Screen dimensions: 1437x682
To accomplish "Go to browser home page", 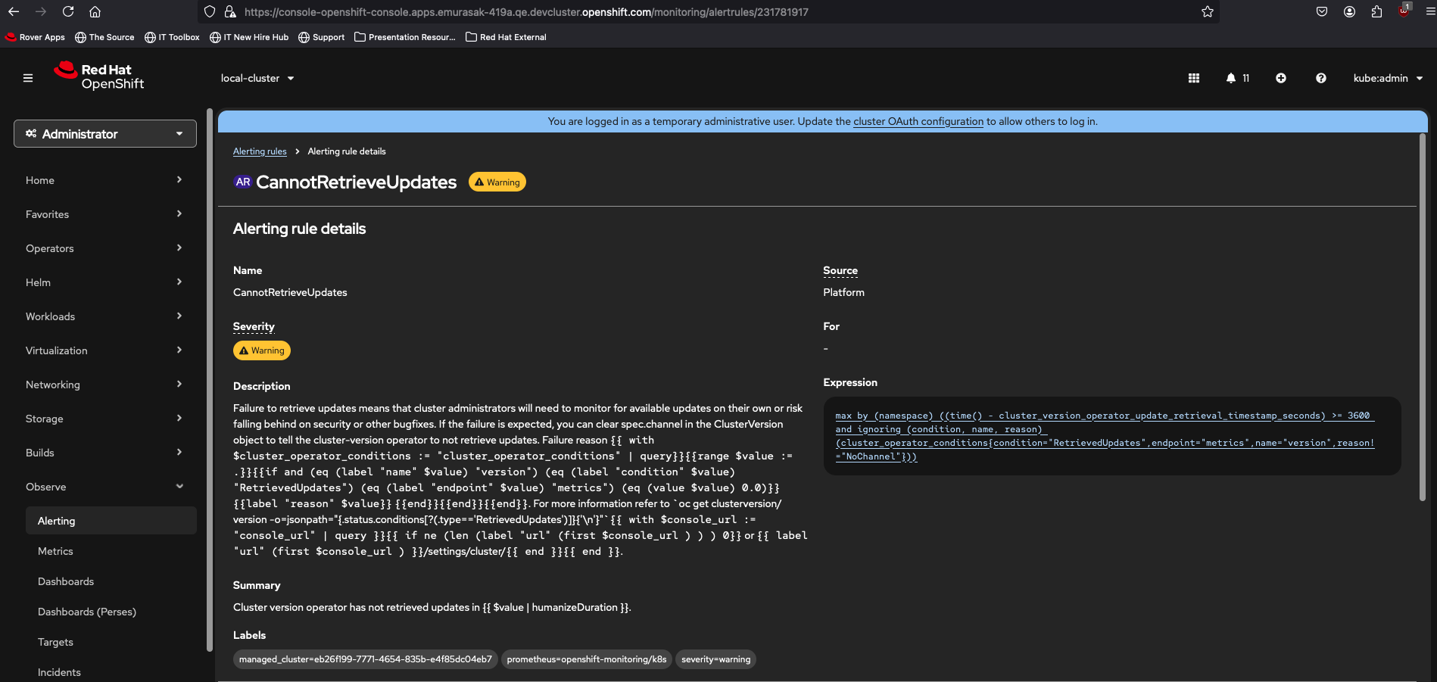I will pos(95,11).
